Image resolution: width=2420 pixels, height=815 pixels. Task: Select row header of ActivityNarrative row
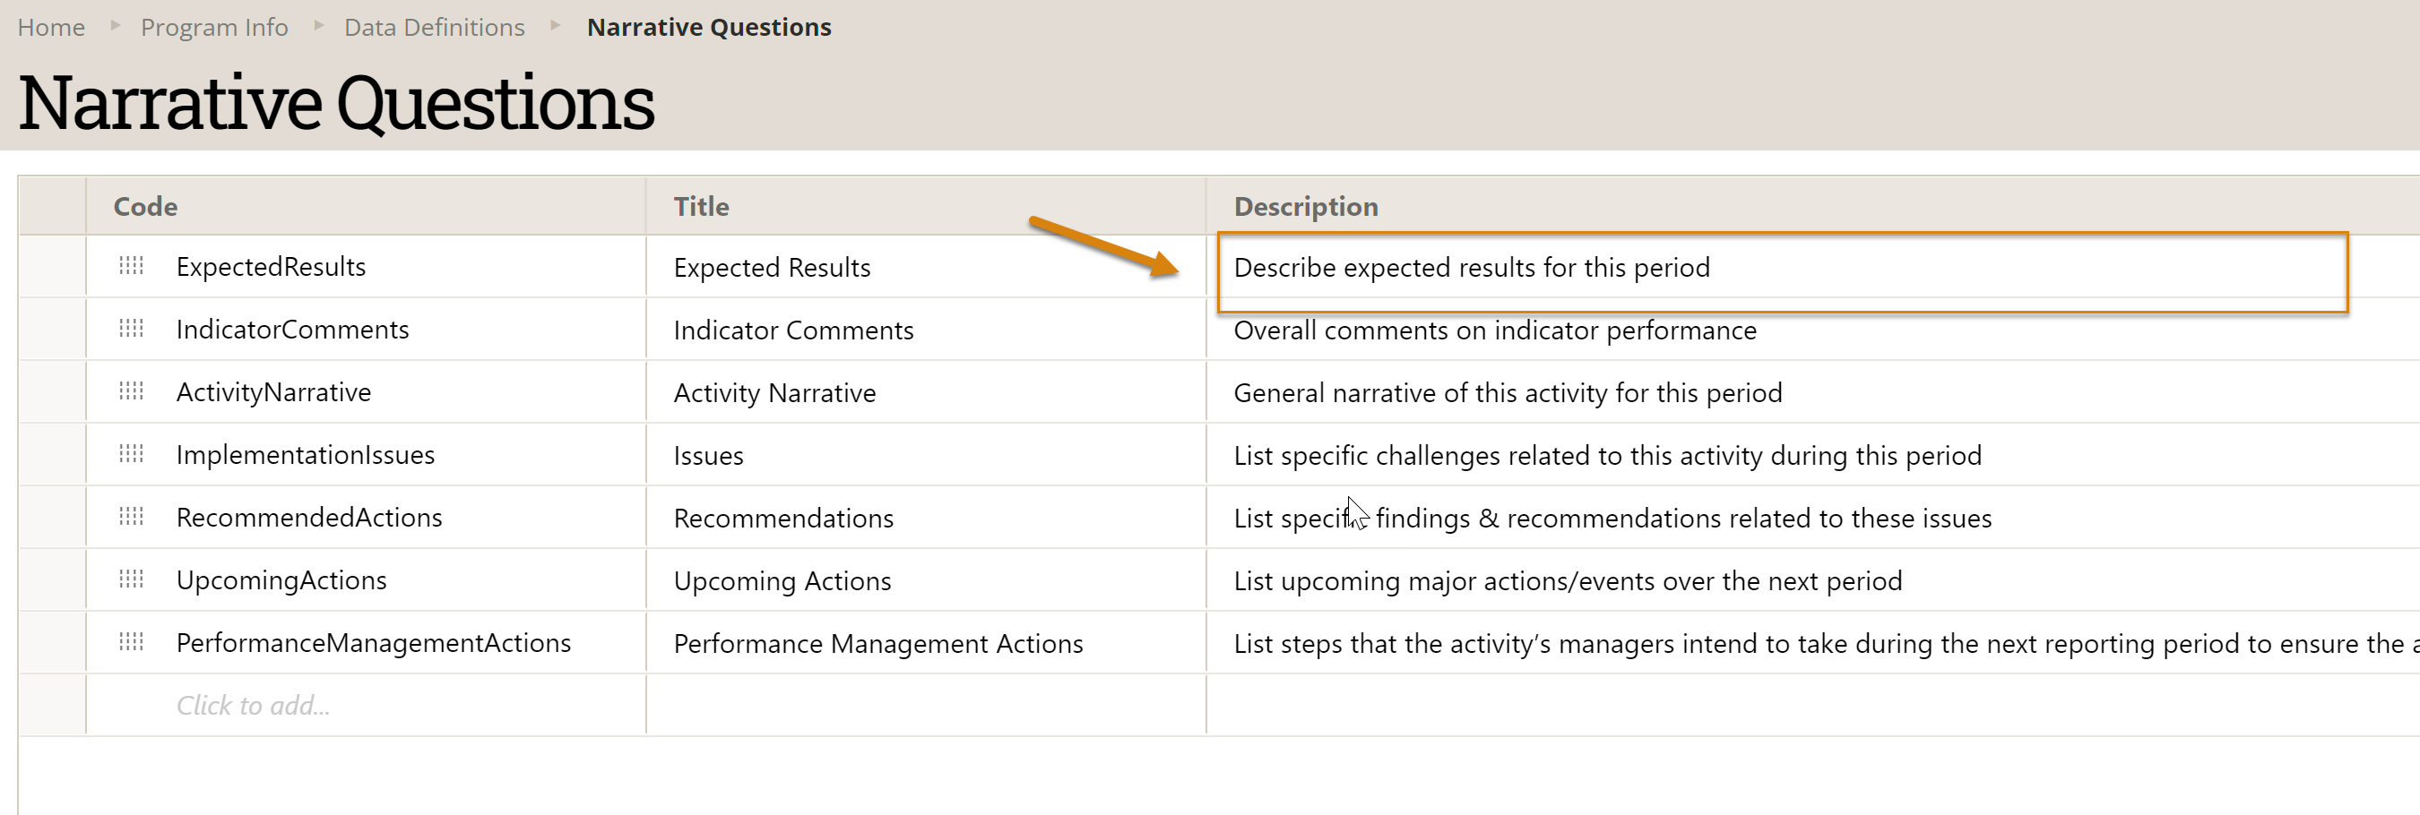tap(53, 391)
